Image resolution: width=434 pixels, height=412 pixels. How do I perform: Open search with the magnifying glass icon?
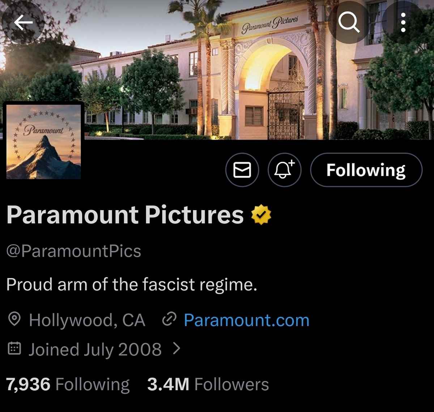click(x=349, y=23)
